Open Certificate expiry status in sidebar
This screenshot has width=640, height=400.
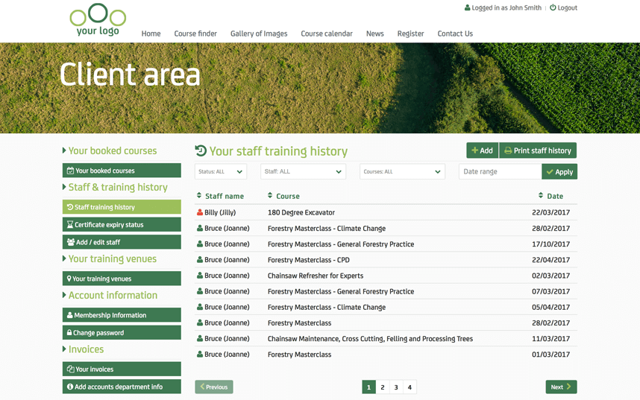pos(122,224)
